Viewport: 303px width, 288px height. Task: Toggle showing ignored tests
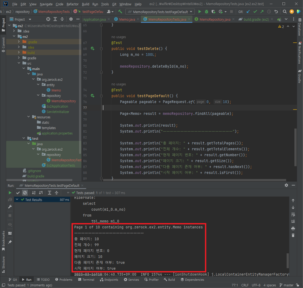(25, 193)
